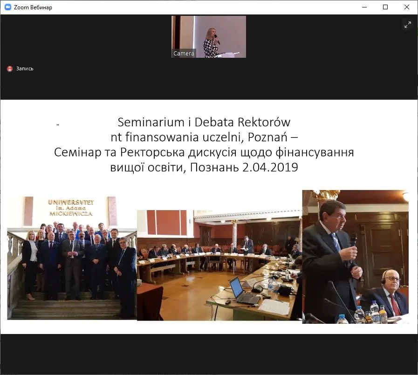Viewport: 418px width, 375px height.
Task: Click the text 'вищої освіти, Познань 2.04.2019'
Action: coord(204,167)
